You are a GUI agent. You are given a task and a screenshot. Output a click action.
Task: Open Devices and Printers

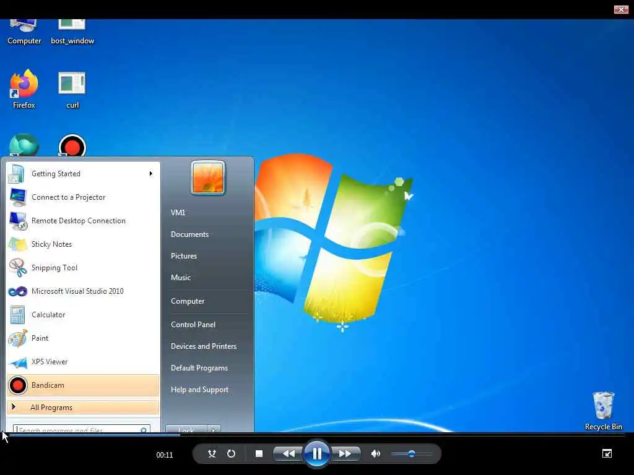204,346
